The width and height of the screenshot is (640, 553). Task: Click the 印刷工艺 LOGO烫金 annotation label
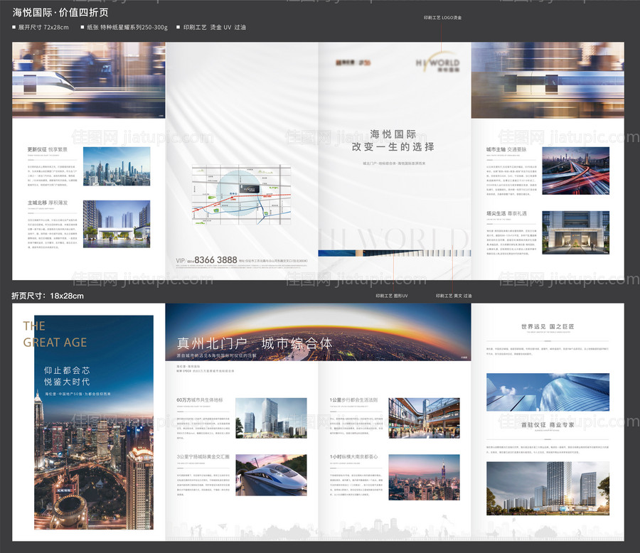pyautogui.click(x=442, y=17)
